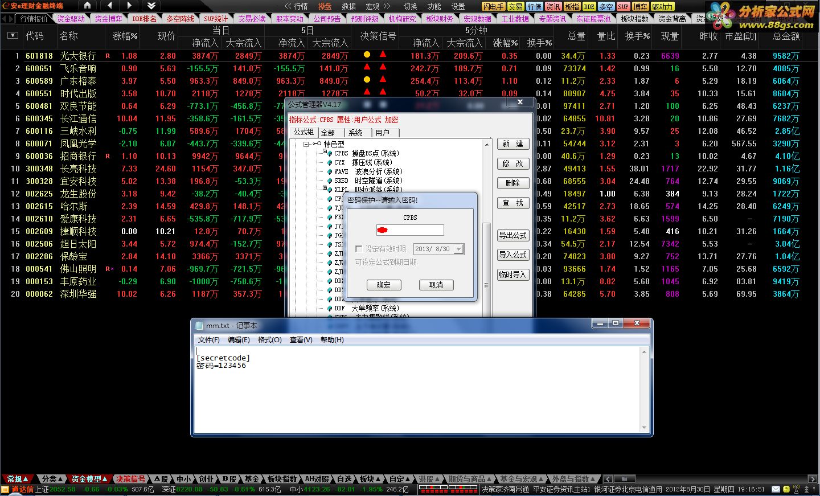
Task: Open the 编辑(E) menu in Notepad
Action: (239, 340)
